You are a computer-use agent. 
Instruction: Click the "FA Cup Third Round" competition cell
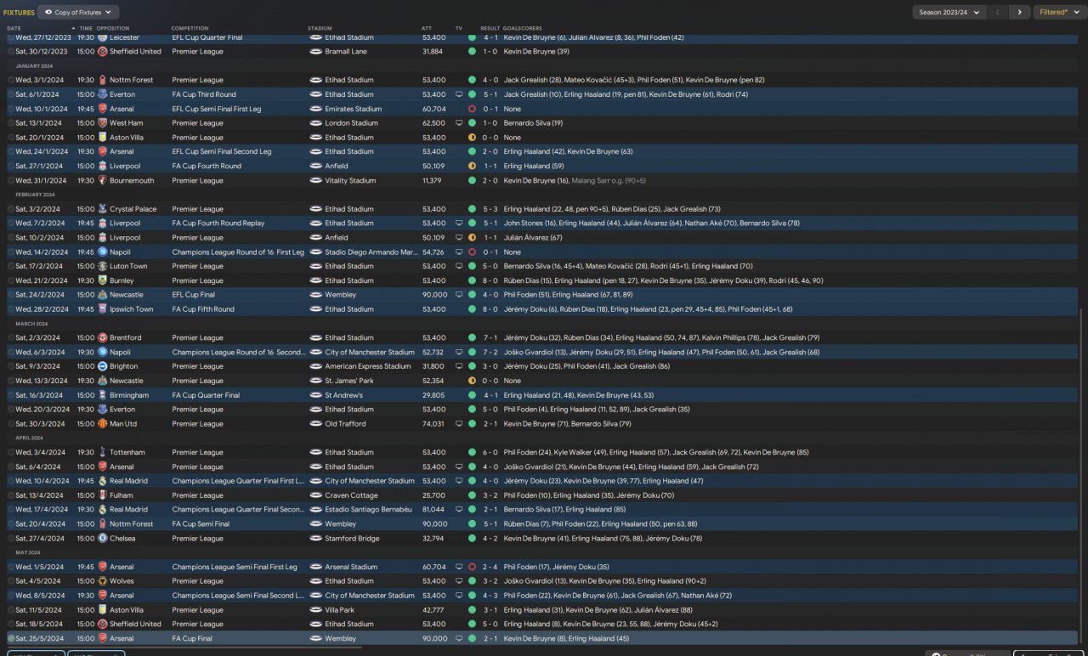pos(204,94)
